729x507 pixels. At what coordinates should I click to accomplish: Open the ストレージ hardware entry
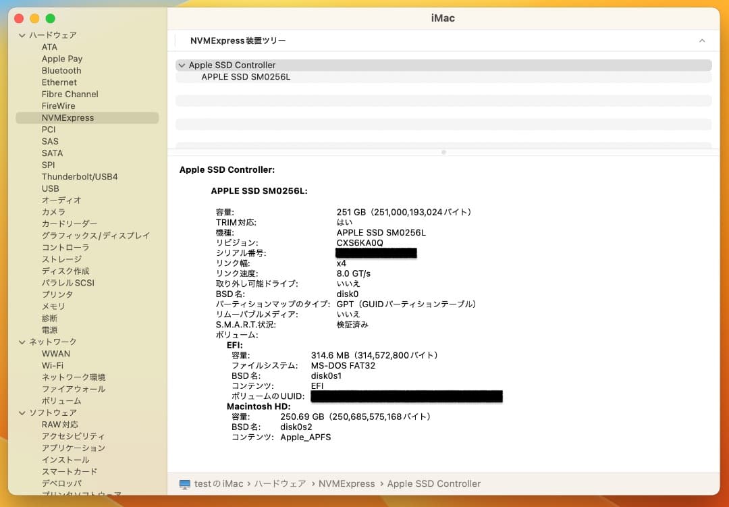pyautogui.click(x=61, y=259)
